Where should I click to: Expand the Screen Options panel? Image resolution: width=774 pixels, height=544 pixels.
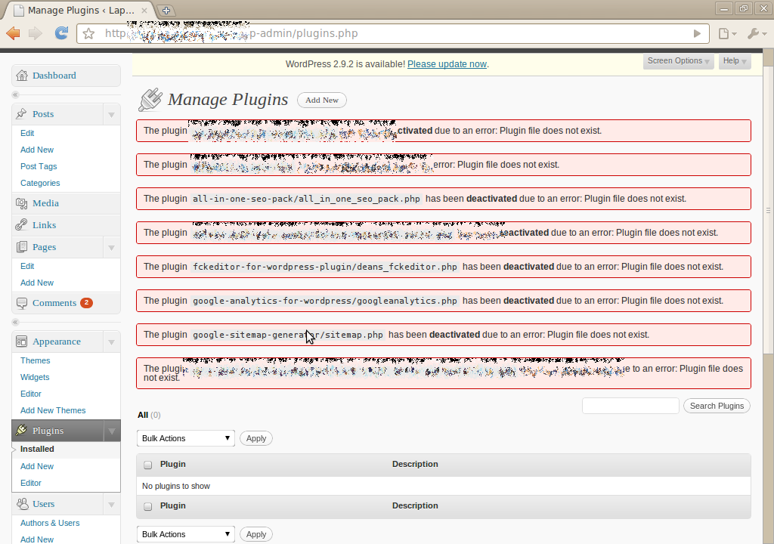(678, 61)
